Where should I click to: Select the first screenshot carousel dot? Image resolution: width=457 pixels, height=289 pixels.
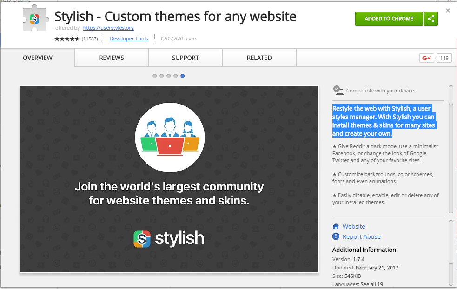154,76
